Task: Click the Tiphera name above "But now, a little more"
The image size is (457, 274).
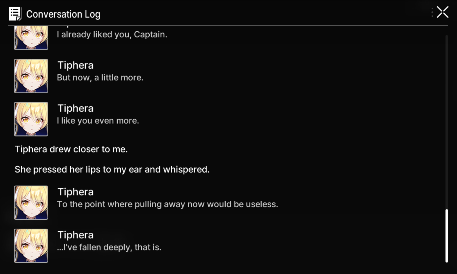Action: tap(75, 65)
